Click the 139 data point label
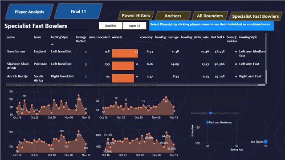Screen dimensions: 285x160 tap(61, 131)
